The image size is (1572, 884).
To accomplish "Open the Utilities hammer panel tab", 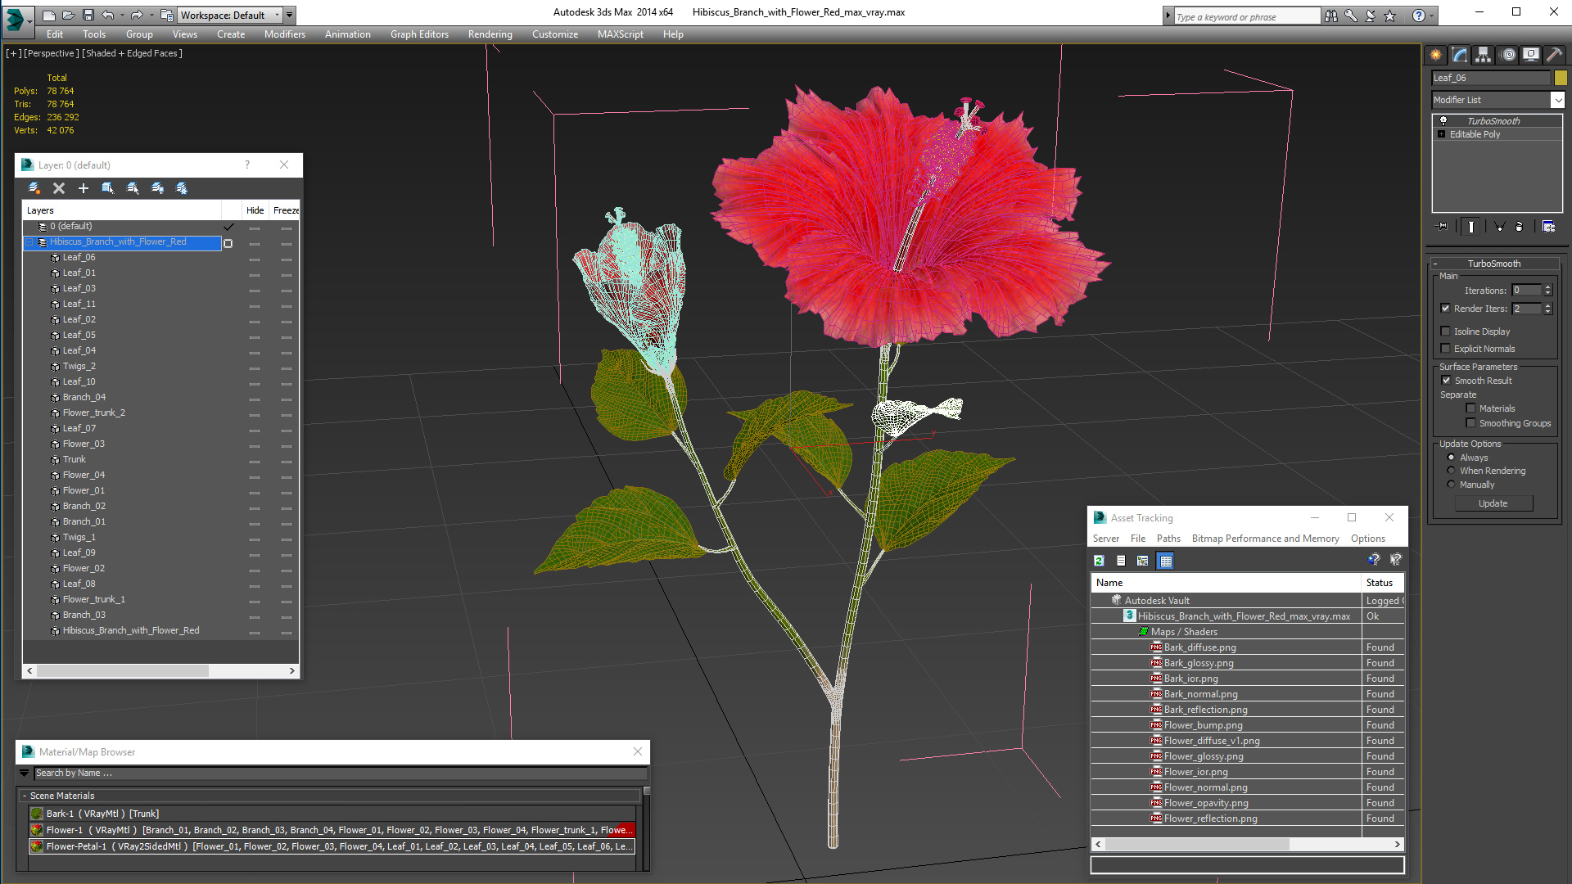I will click(x=1554, y=55).
